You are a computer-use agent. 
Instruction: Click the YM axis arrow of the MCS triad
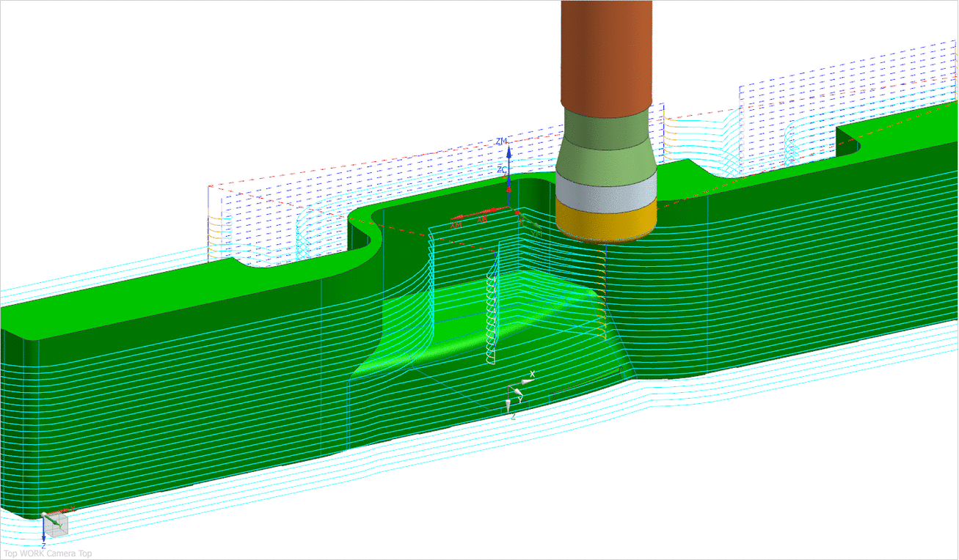point(538,229)
